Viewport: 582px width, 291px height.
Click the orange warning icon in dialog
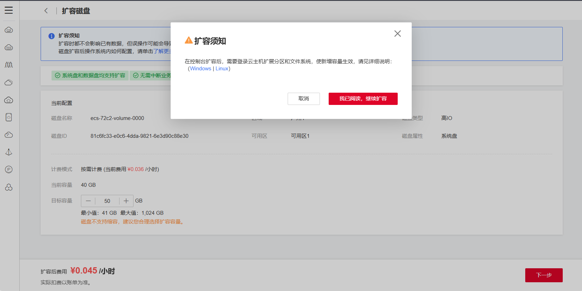pyautogui.click(x=189, y=41)
